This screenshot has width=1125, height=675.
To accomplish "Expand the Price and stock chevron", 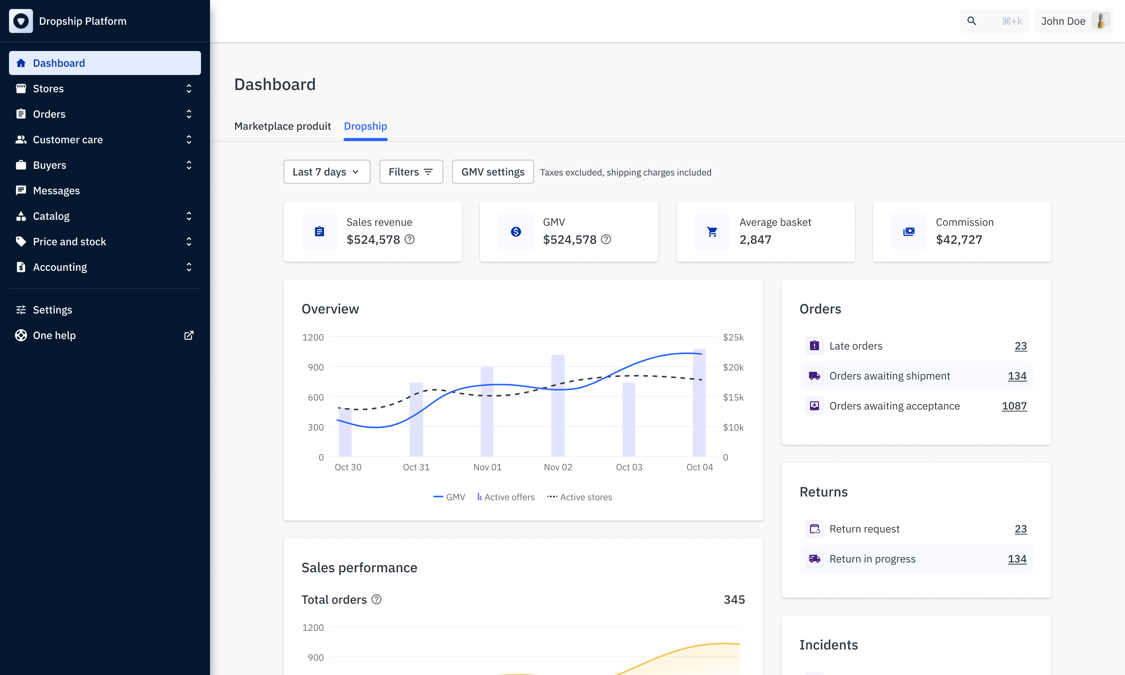I will point(189,241).
